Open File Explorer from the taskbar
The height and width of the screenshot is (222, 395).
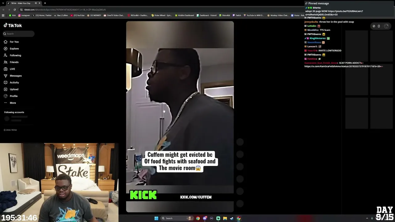coord(225,218)
